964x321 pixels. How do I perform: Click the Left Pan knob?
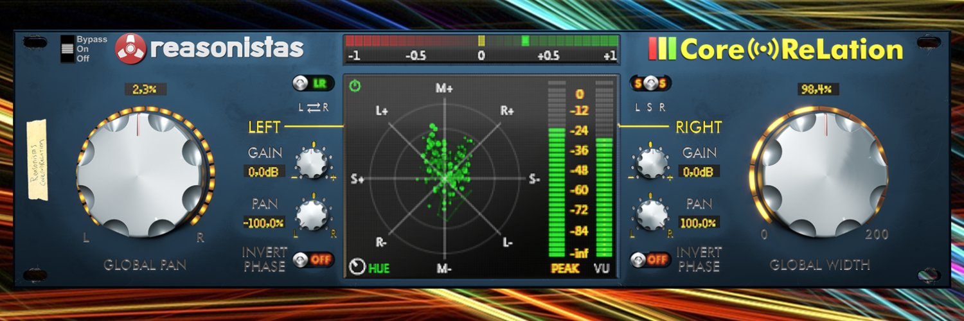[x=311, y=214]
